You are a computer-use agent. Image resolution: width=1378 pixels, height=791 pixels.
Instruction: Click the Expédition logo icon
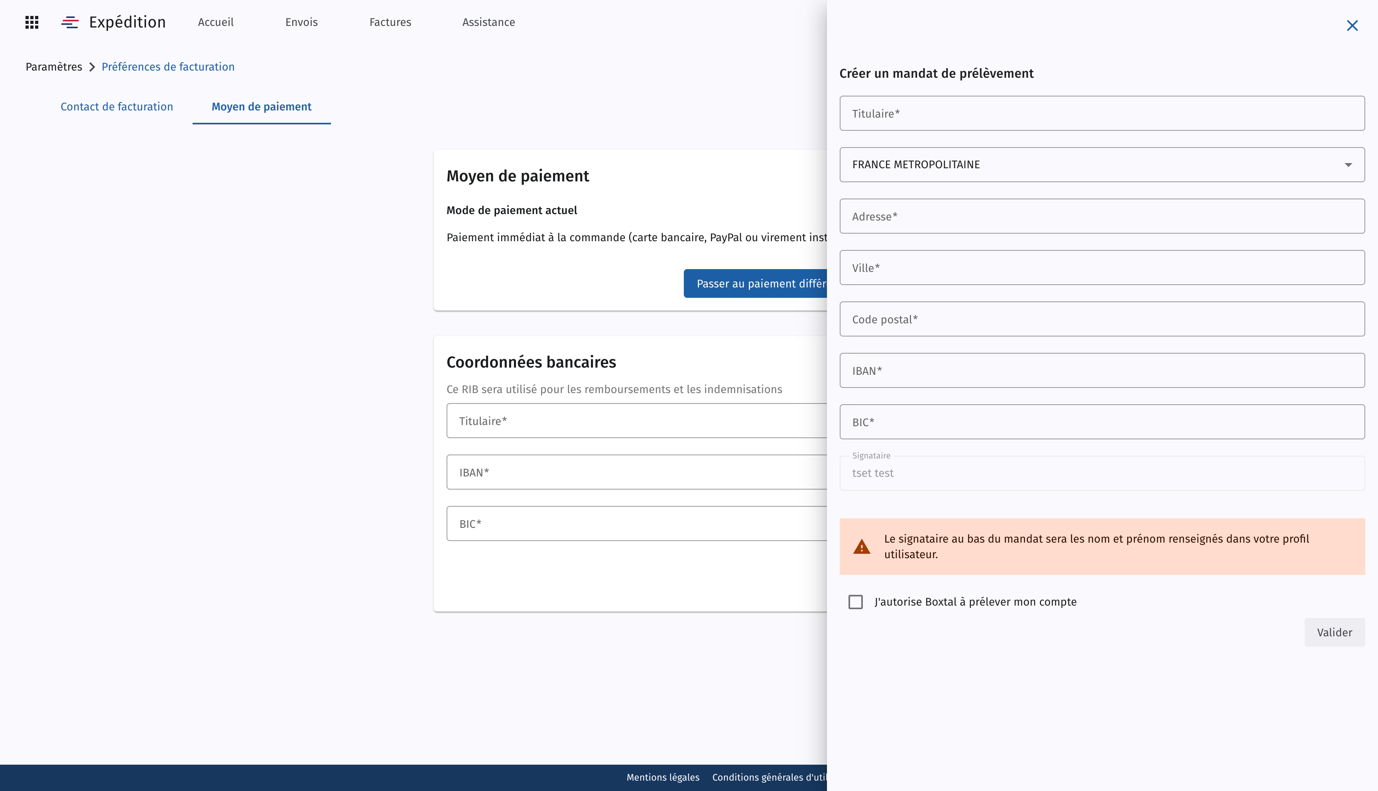click(x=69, y=22)
